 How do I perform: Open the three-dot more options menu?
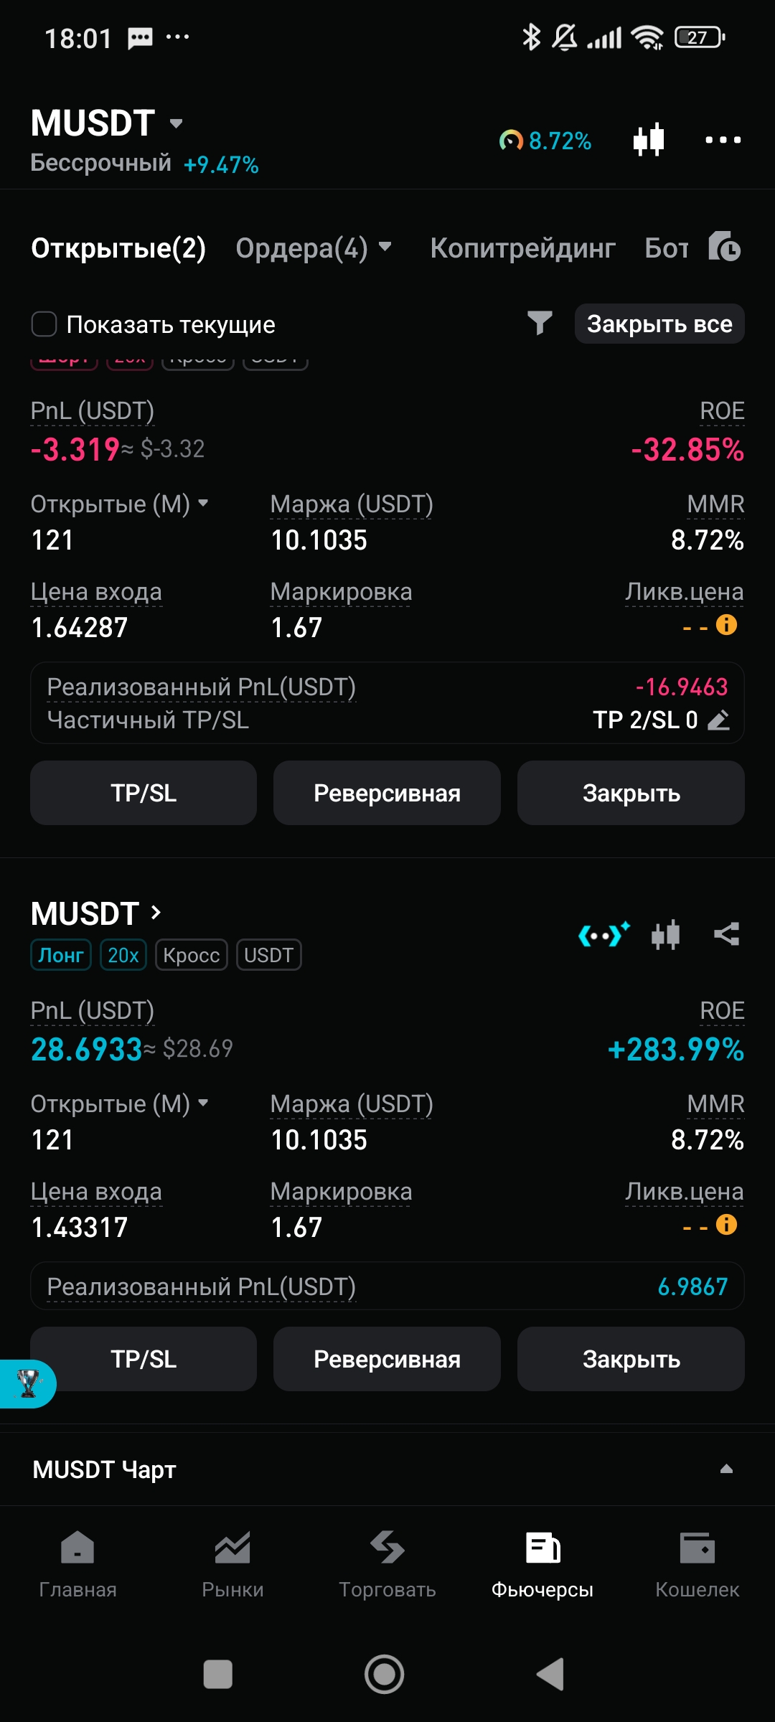point(723,140)
